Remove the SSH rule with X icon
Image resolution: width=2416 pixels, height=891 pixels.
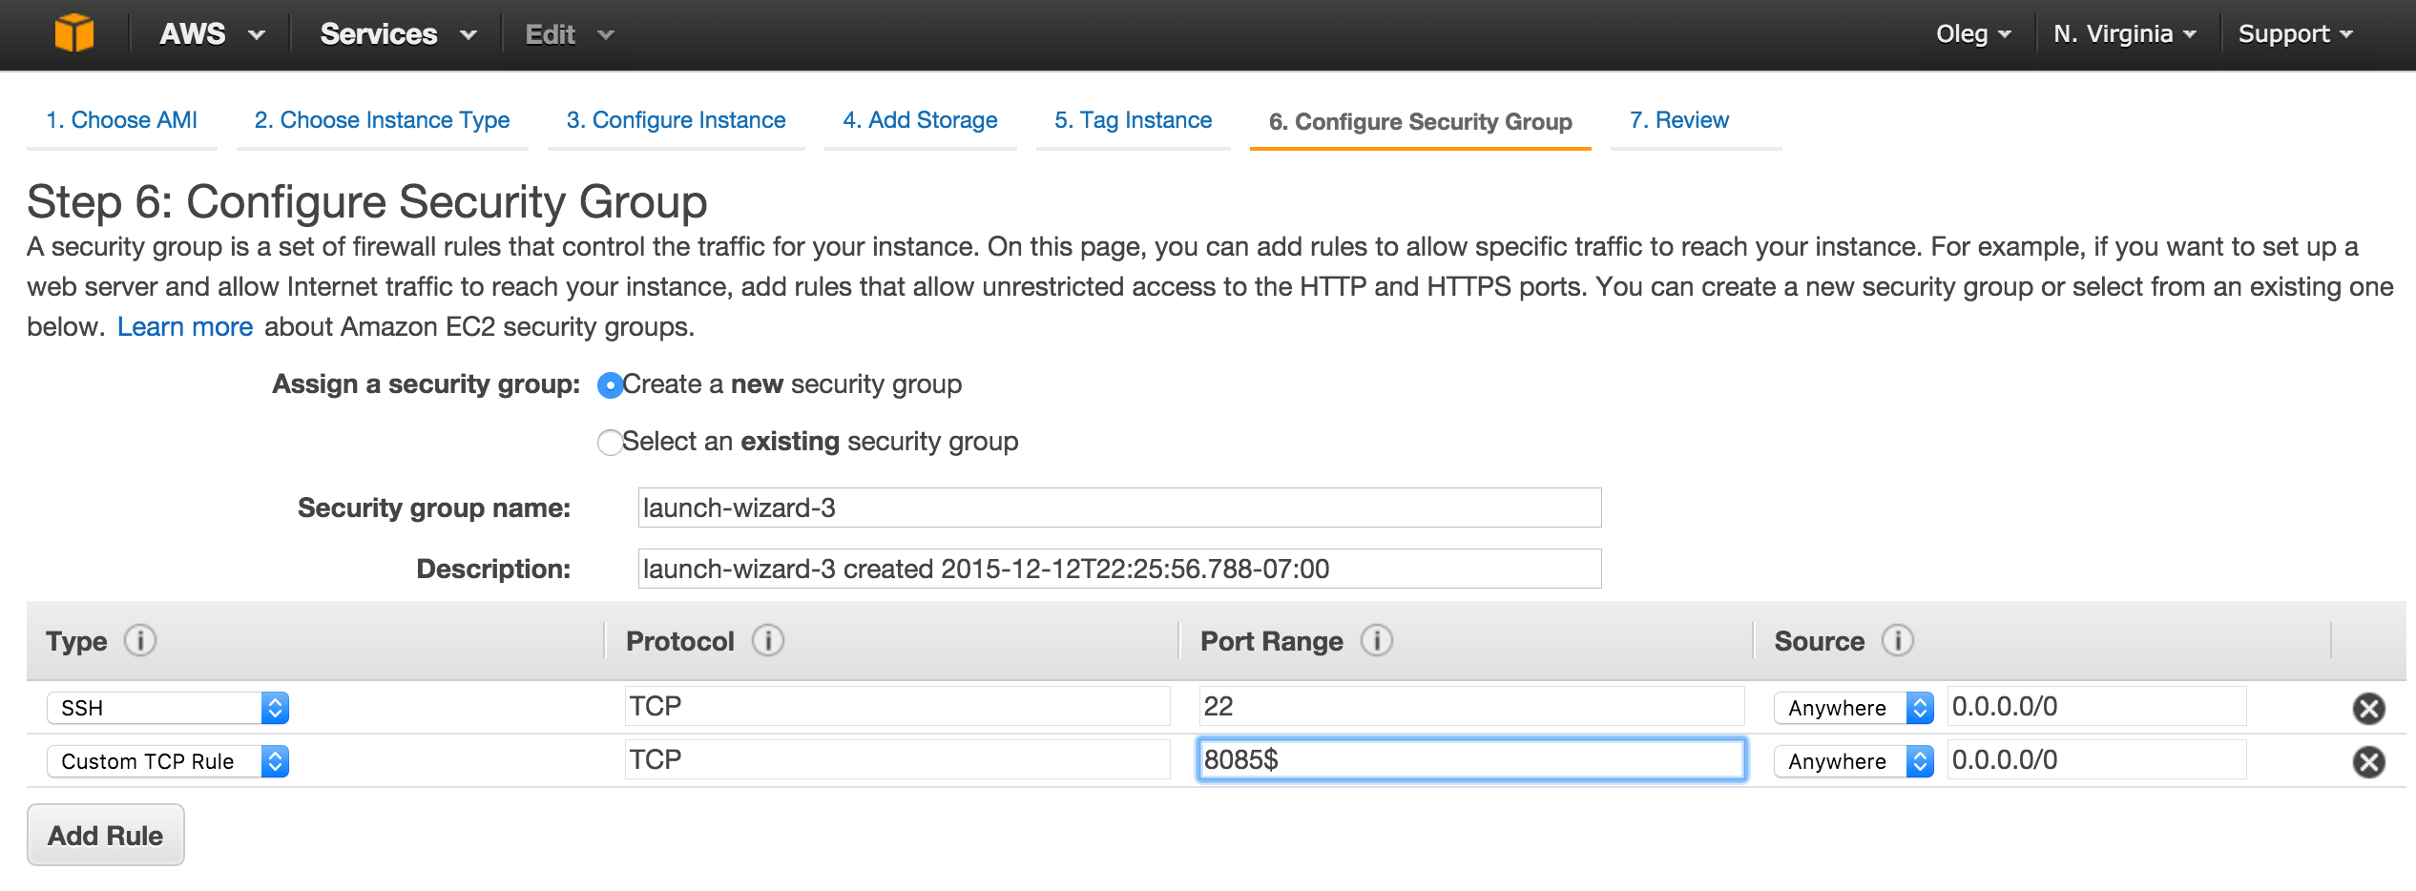[x=2368, y=708]
